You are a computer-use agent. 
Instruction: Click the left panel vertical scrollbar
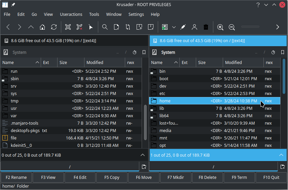point(145,123)
